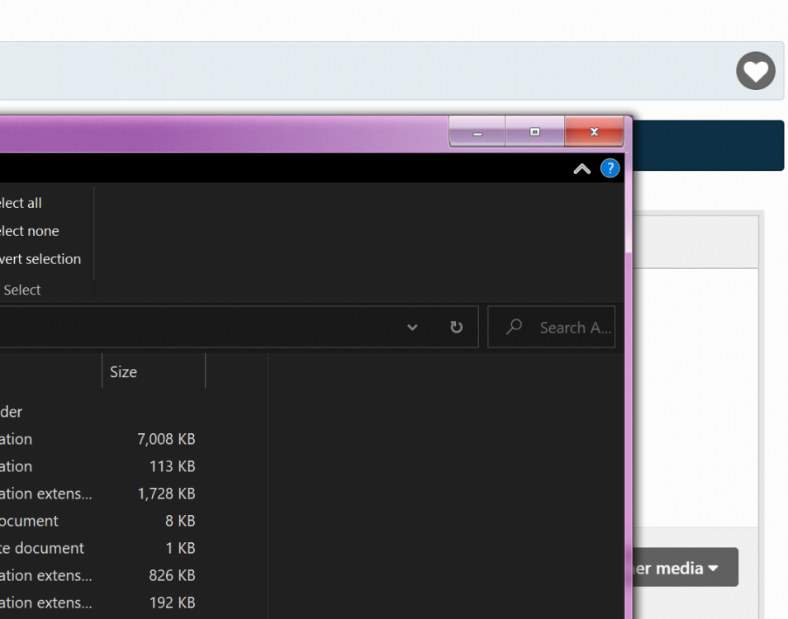Refresh the current folder view

pyautogui.click(x=456, y=328)
